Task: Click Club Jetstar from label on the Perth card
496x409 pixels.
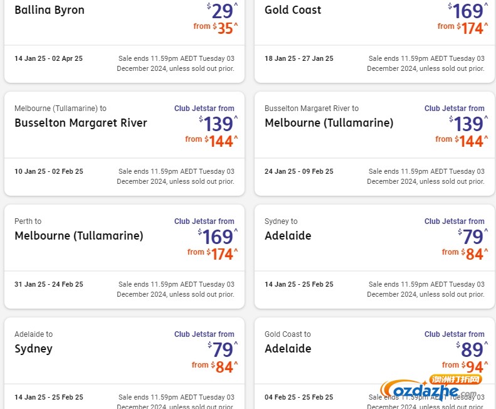Action: (x=204, y=221)
